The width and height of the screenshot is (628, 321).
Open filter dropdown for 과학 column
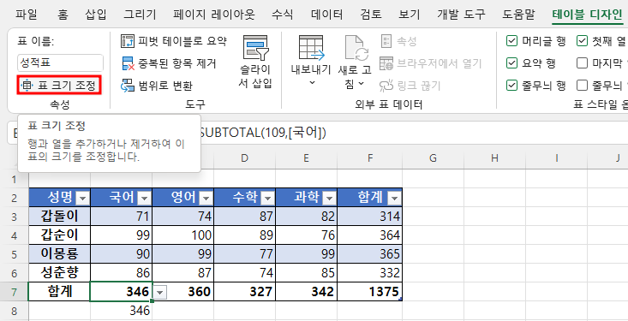pos(329,198)
